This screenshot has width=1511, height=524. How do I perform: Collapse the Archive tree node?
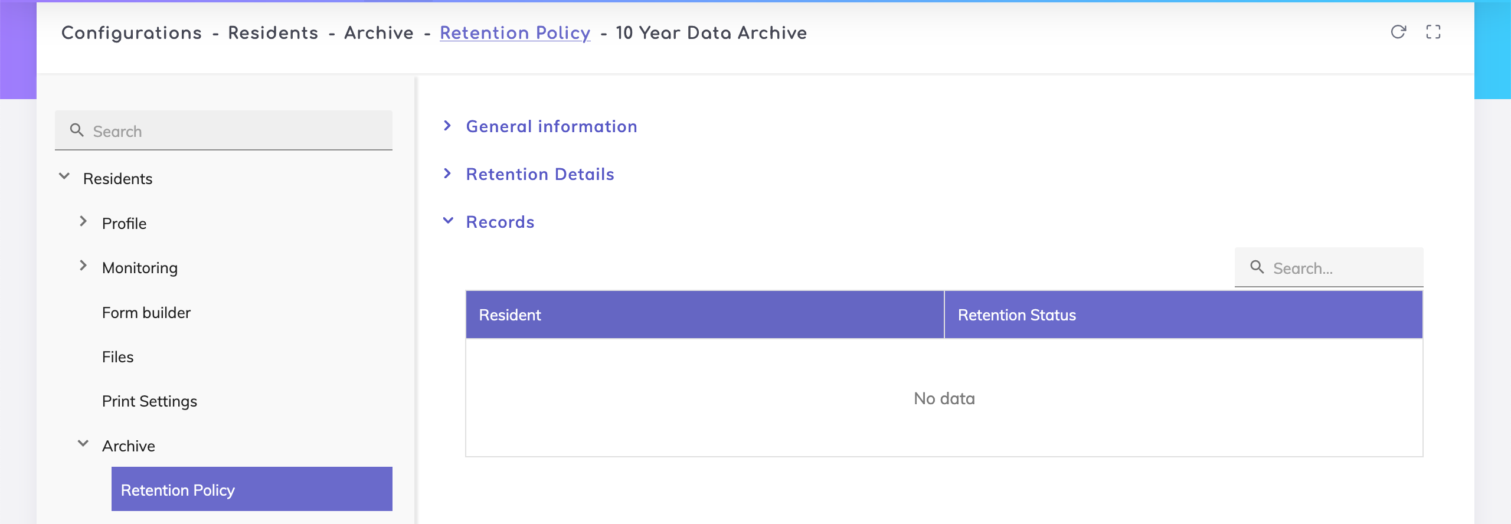coord(83,444)
